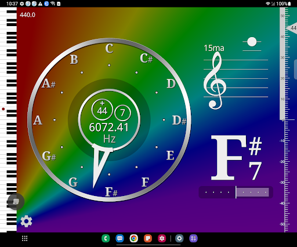Click the purple cents deviation bar

coord(236,192)
